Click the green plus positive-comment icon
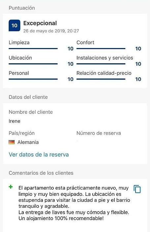150x232 pixels. [x=11, y=187]
